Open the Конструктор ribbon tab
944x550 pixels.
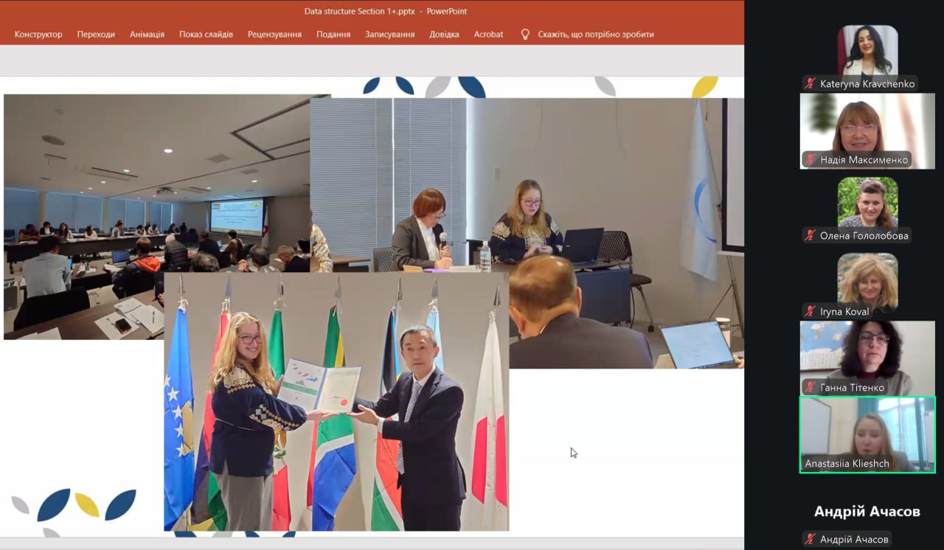pyautogui.click(x=38, y=34)
